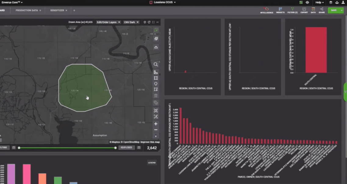
Task: Expand the Help menu
Action: (319, 2)
